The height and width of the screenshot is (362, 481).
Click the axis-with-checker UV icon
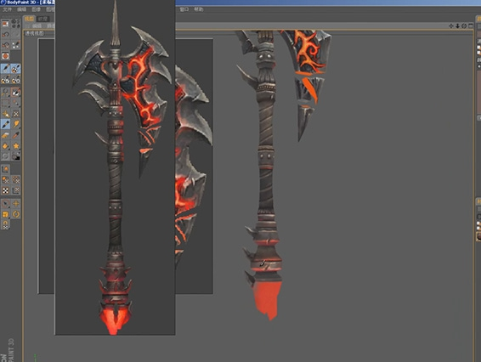click(x=15, y=190)
